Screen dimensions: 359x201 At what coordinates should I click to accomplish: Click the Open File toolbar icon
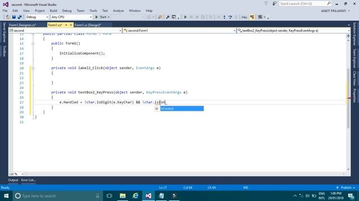pos(8,17)
